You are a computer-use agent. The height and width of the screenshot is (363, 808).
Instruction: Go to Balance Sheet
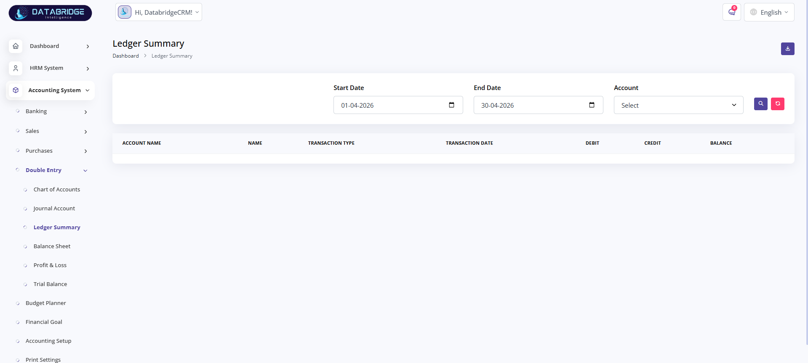[x=52, y=246]
